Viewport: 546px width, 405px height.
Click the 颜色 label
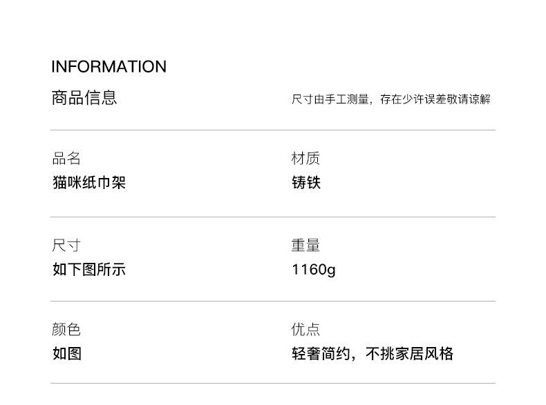(x=66, y=329)
